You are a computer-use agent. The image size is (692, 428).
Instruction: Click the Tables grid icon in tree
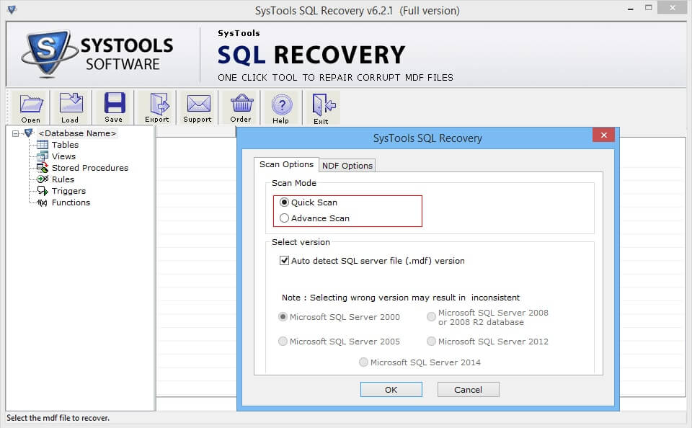click(x=43, y=145)
